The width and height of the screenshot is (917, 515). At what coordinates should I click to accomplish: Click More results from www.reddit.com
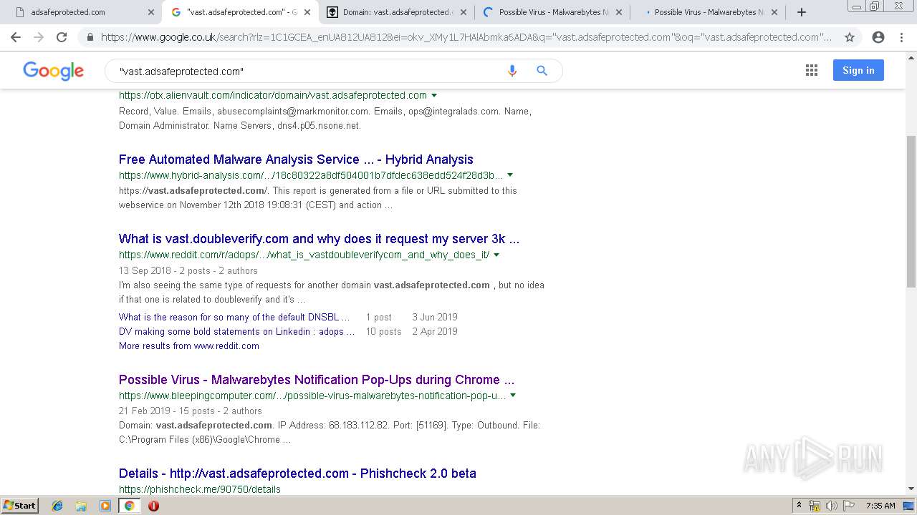(189, 345)
